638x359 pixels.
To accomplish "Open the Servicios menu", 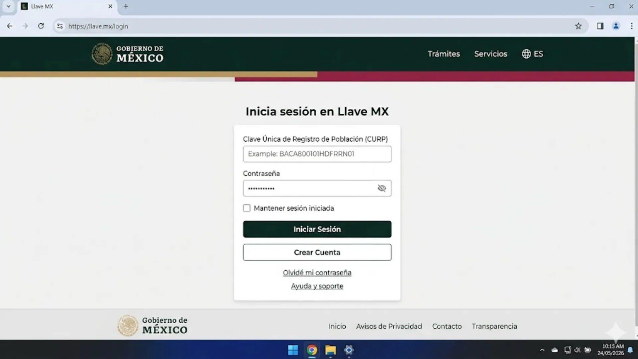I will (490, 54).
